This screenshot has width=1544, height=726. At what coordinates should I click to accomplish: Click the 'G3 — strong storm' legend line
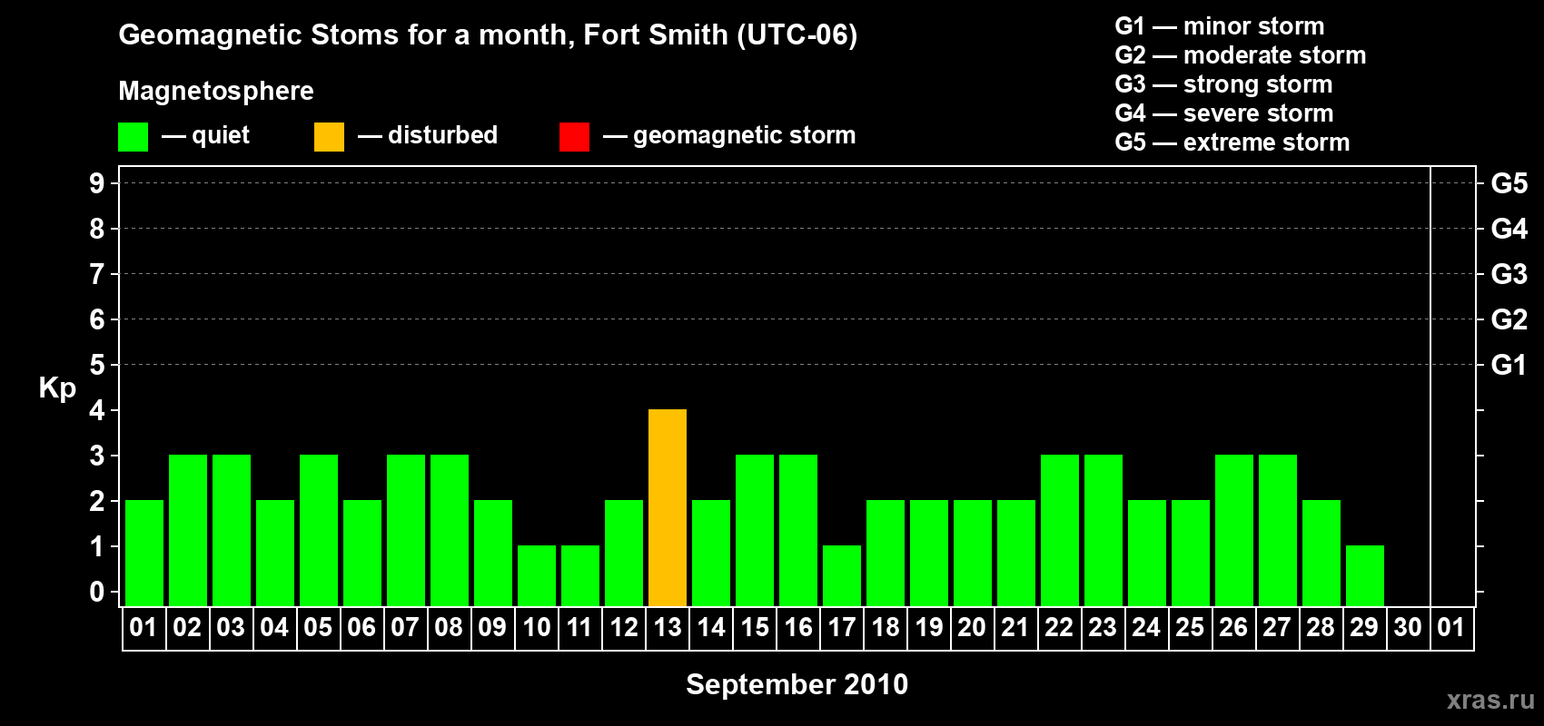(x=1223, y=84)
